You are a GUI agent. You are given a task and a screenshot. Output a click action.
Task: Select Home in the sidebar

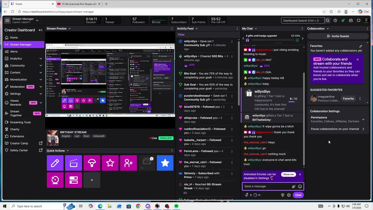click(24, 38)
